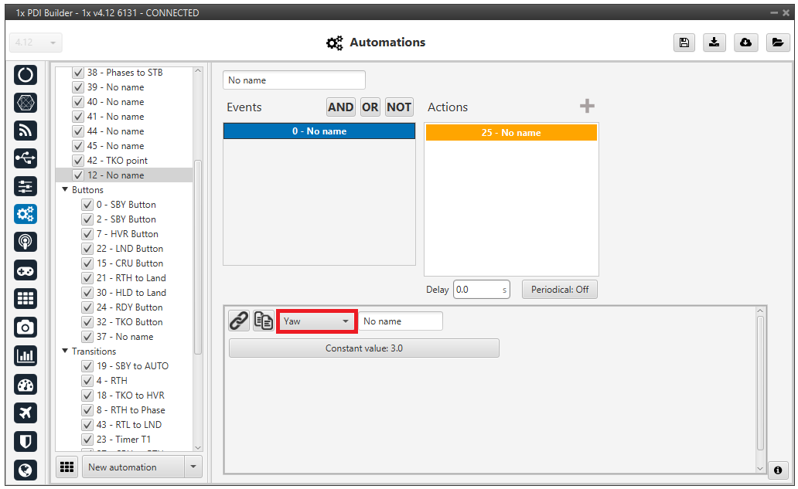798x489 pixels.
Task: Collapse the Buttons tree group
Action: pyautogui.click(x=65, y=190)
